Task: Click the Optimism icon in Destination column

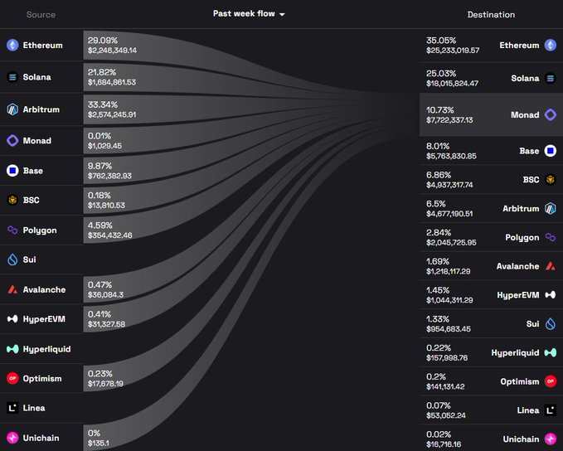Action: [x=551, y=381]
